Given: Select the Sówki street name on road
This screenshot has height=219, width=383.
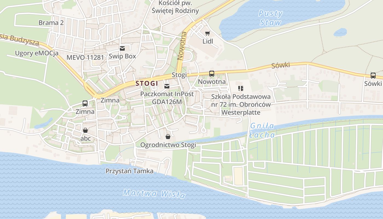Looking at the screenshot, I should coord(281,66).
